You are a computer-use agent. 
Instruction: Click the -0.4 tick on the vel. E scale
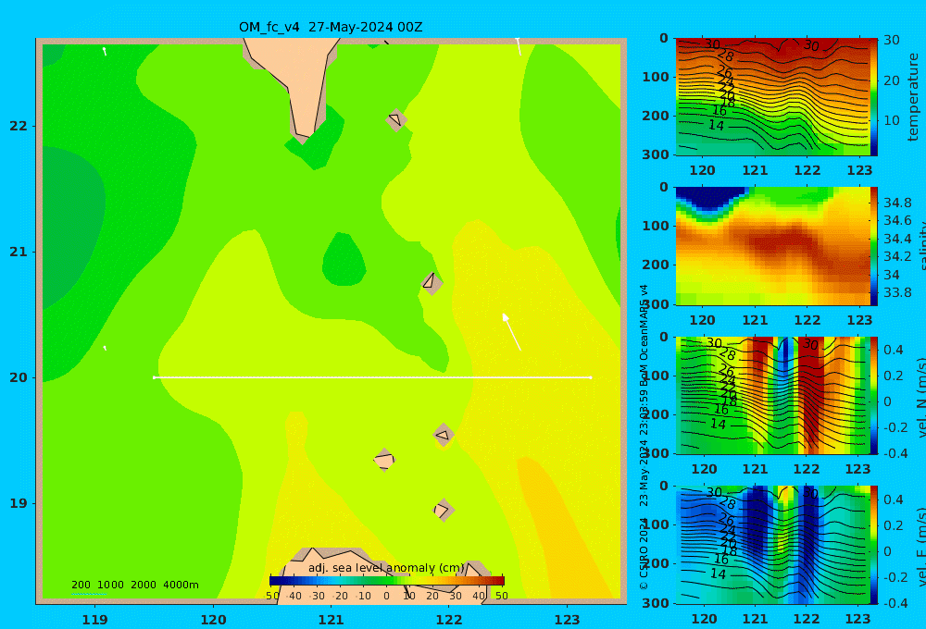tap(894, 603)
